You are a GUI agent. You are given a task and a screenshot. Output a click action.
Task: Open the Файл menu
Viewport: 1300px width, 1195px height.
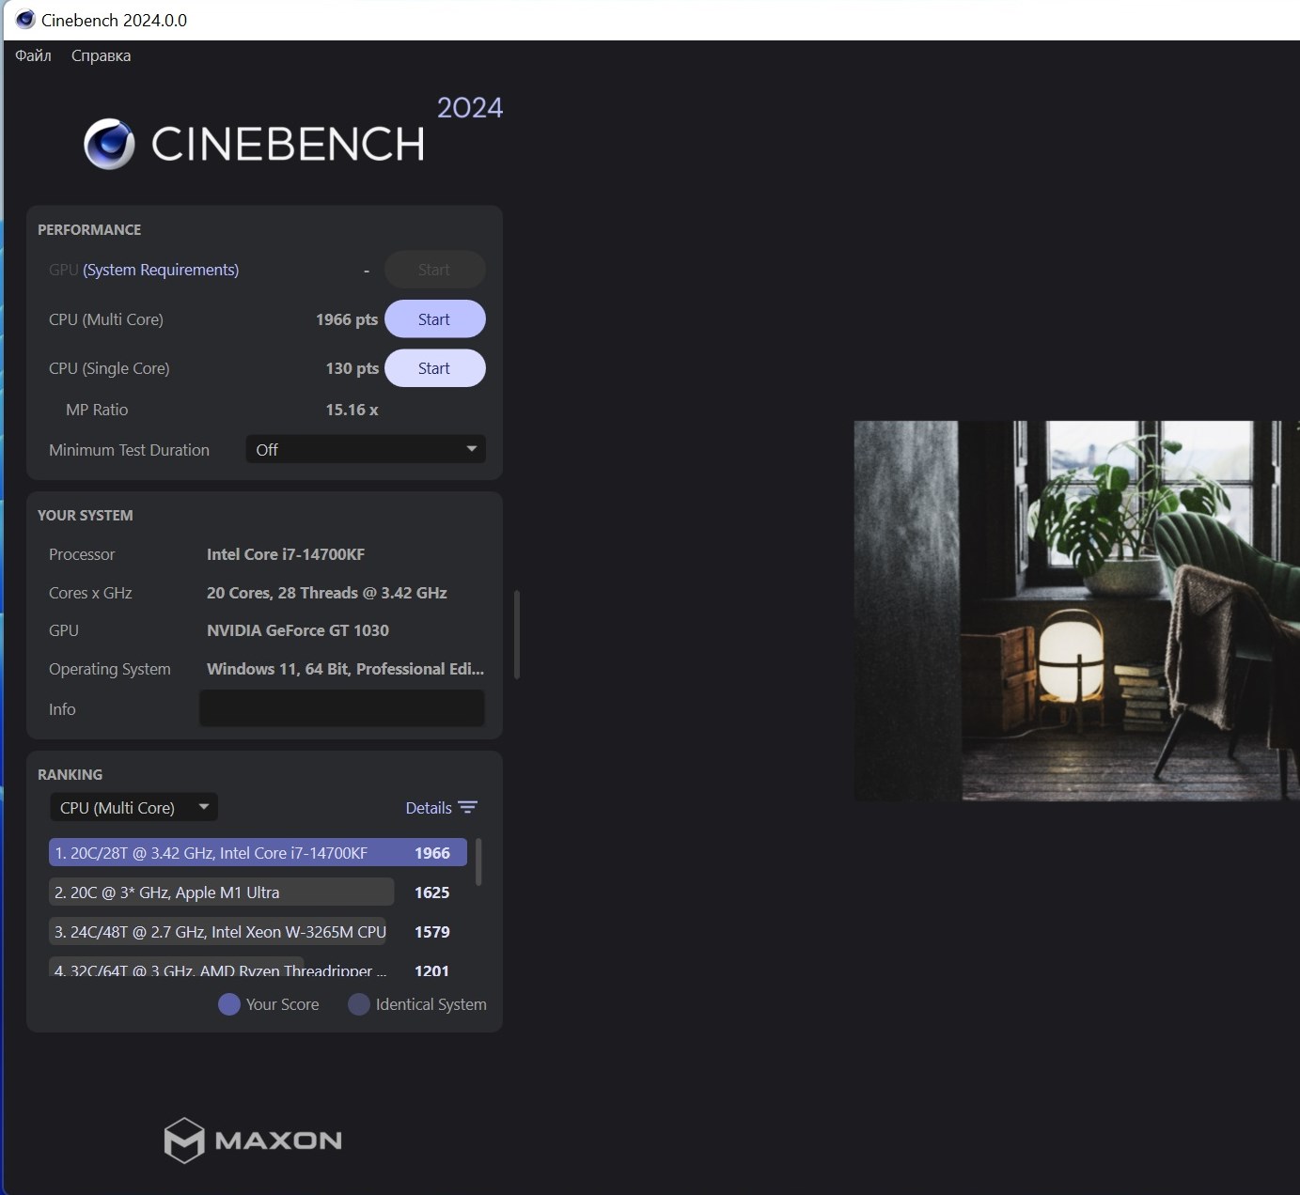pyautogui.click(x=33, y=55)
